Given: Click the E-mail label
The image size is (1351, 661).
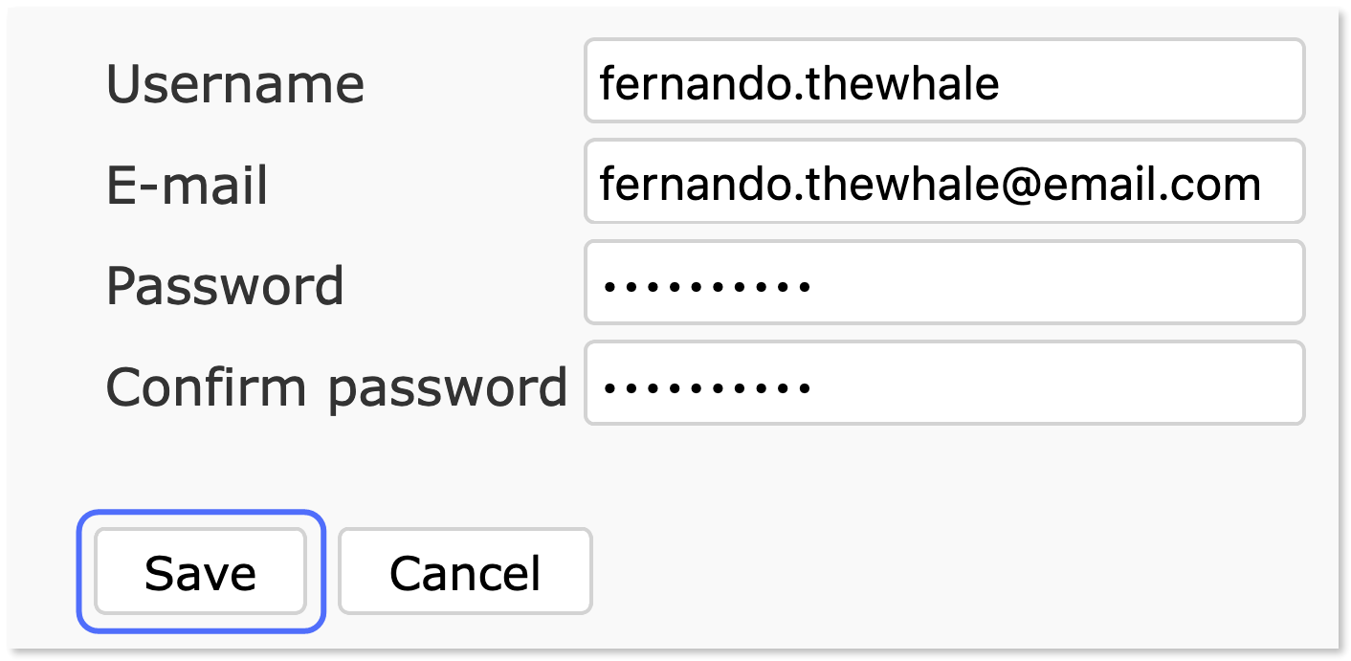Looking at the screenshot, I should [187, 186].
